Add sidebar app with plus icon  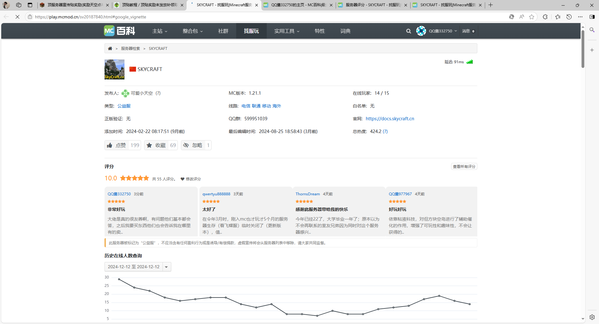592,50
